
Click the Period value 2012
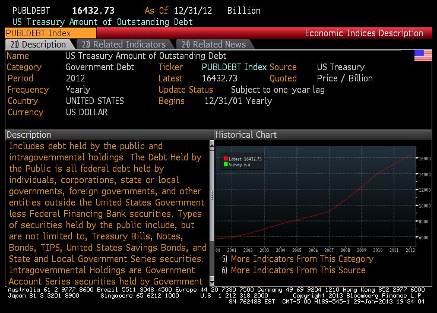(75, 78)
